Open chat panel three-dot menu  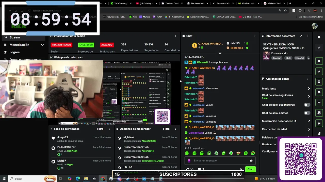click(x=255, y=36)
